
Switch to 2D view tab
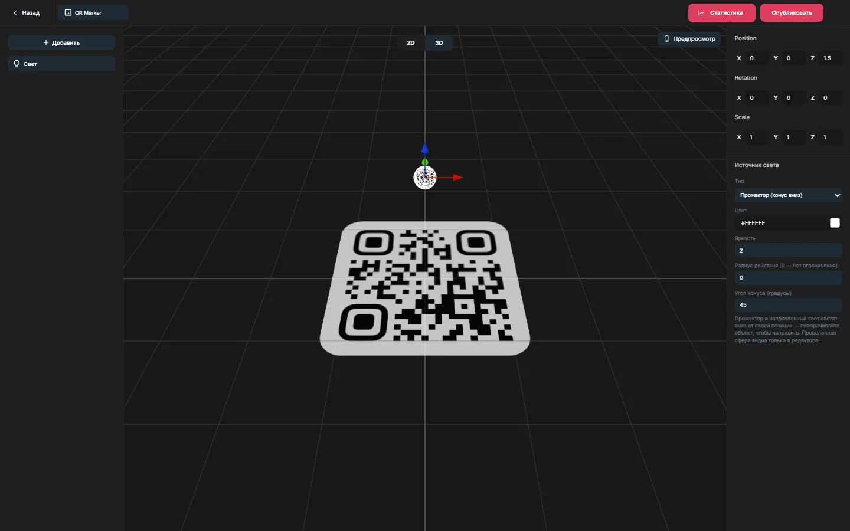pyautogui.click(x=411, y=42)
